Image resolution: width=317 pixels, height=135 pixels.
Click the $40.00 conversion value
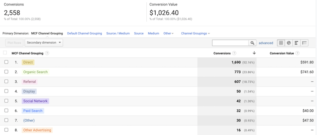pyautogui.click(x=308, y=111)
